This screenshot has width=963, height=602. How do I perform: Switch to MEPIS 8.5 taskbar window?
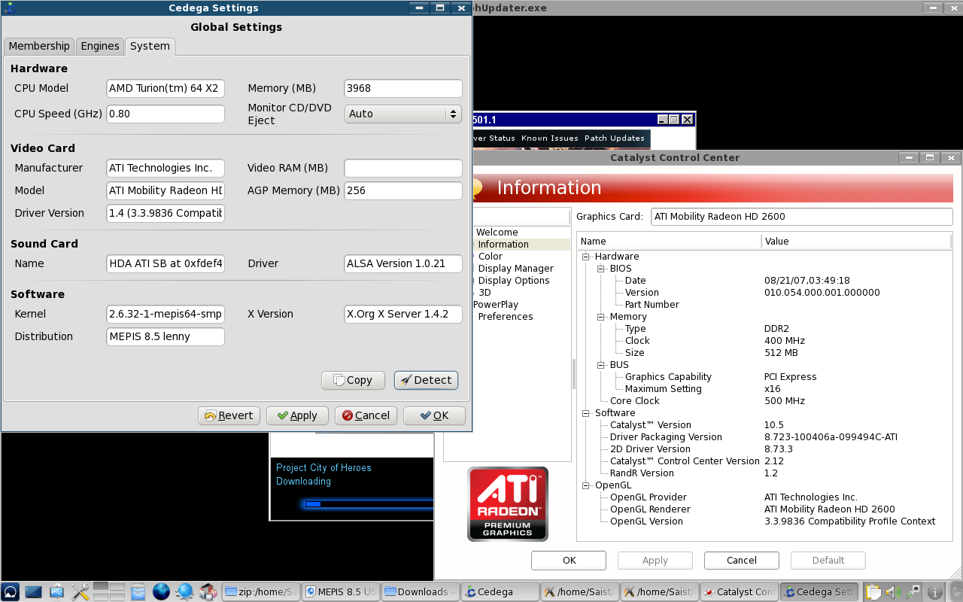(x=341, y=591)
